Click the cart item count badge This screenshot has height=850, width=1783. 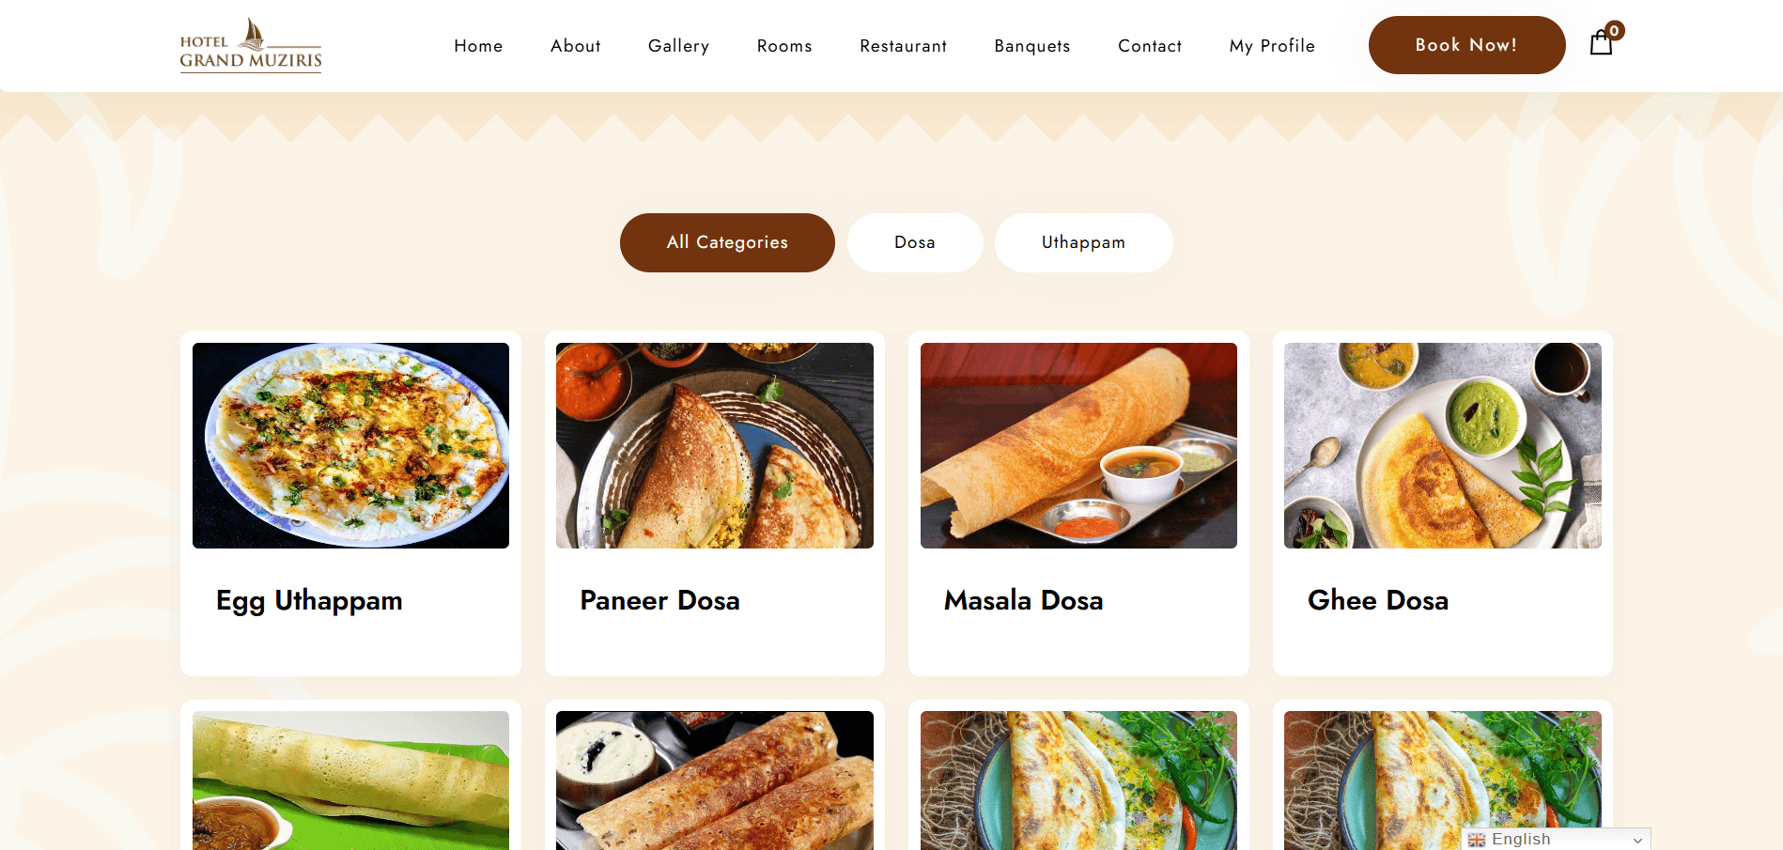click(x=1614, y=31)
